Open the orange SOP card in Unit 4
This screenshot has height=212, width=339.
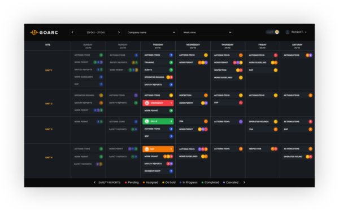(x=158, y=149)
